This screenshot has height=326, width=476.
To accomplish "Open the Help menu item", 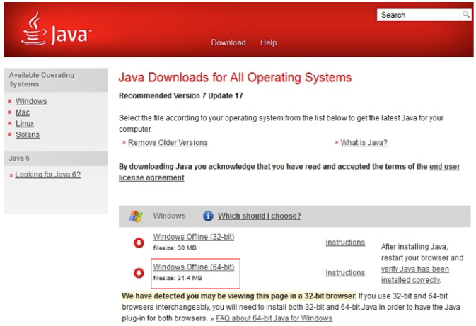I will pos(268,42).
